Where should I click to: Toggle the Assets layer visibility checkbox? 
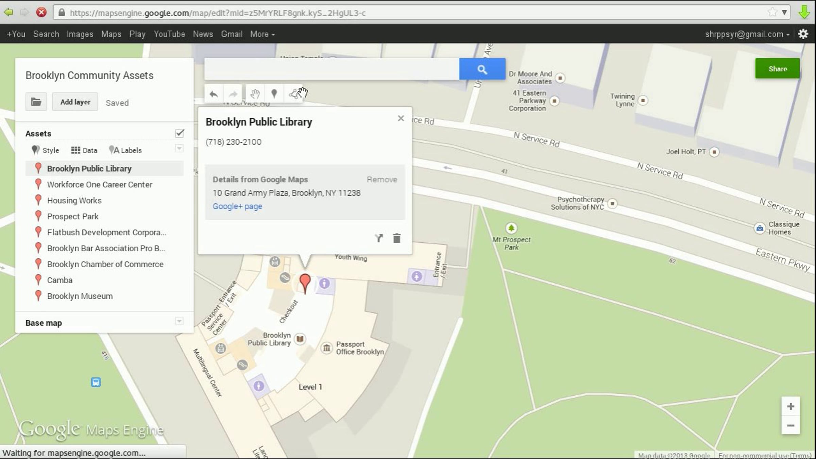180,133
